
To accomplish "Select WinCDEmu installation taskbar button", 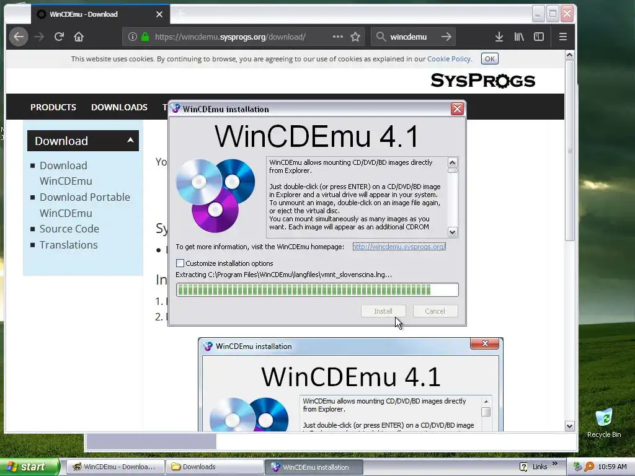I will pos(314,467).
